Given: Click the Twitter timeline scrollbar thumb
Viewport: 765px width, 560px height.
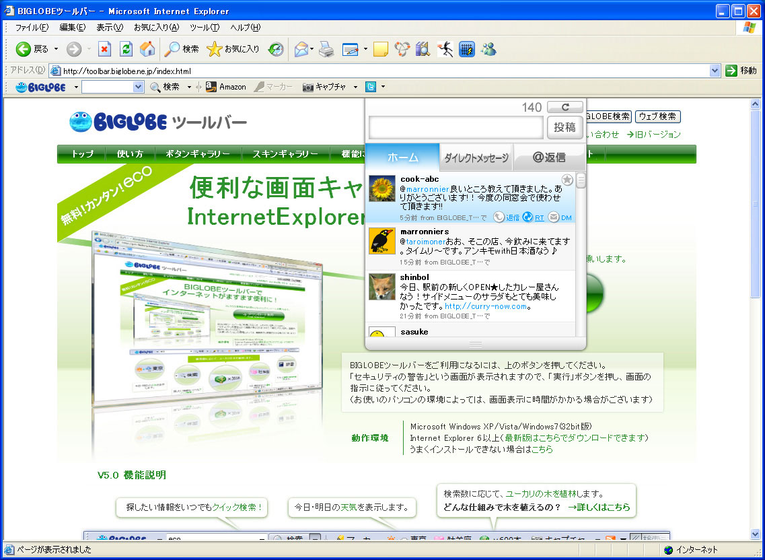Looking at the screenshot, I should click(581, 180).
